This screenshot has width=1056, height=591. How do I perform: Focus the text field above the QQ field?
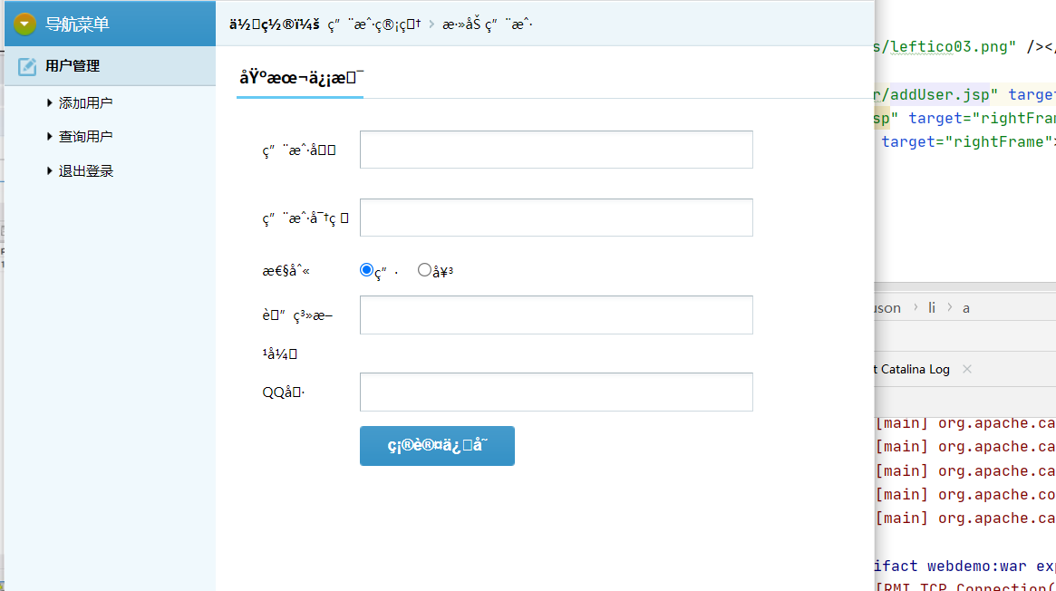click(x=557, y=315)
